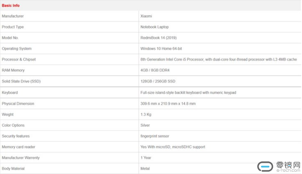Select the Security features label

(x=16, y=136)
